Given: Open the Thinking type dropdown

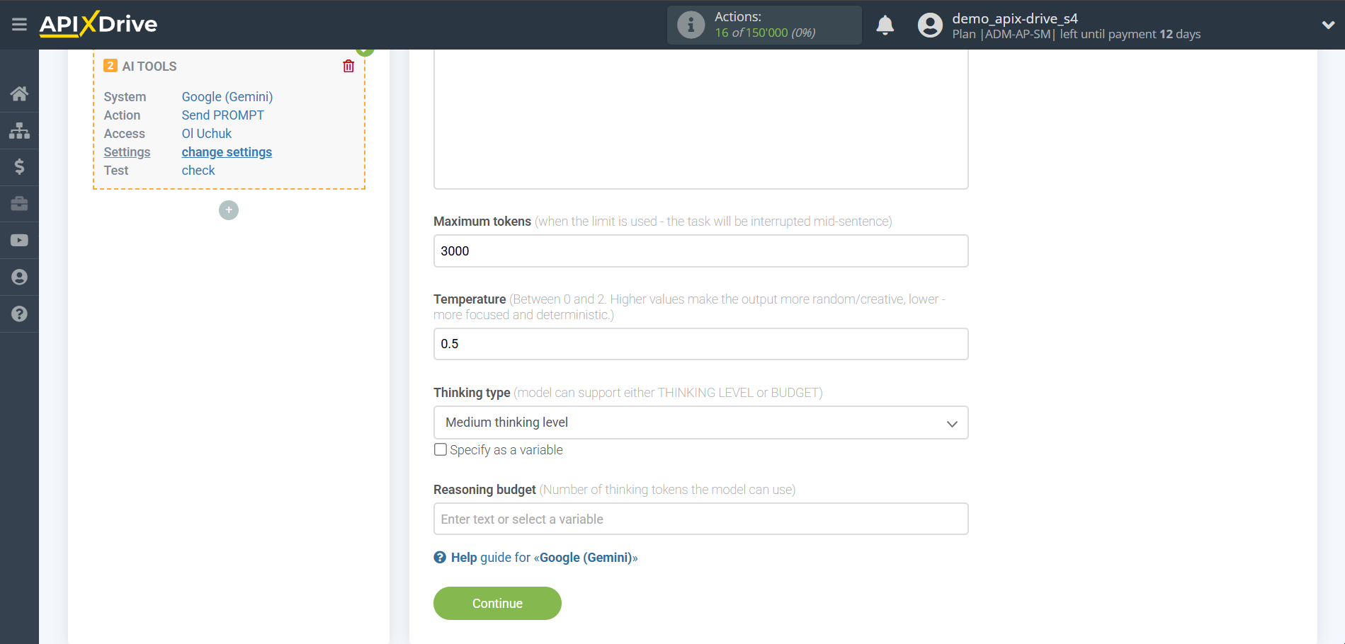Looking at the screenshot, I should pos(700,422).
